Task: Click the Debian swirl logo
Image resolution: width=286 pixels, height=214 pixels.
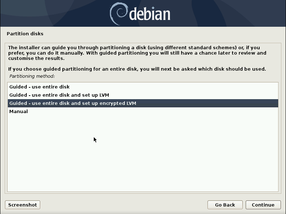Action: [119, 14]
